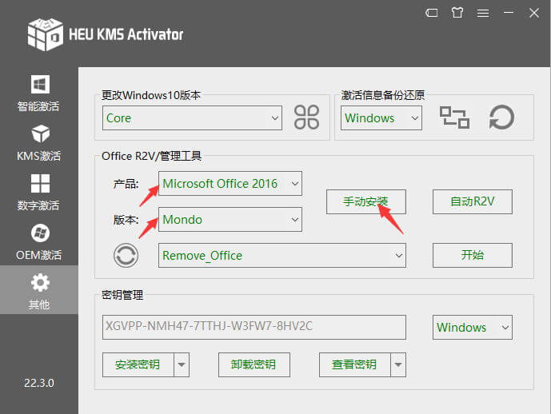
Task: Click the activation backup icon
Action: pyautogui.click(x=454, y=117)
